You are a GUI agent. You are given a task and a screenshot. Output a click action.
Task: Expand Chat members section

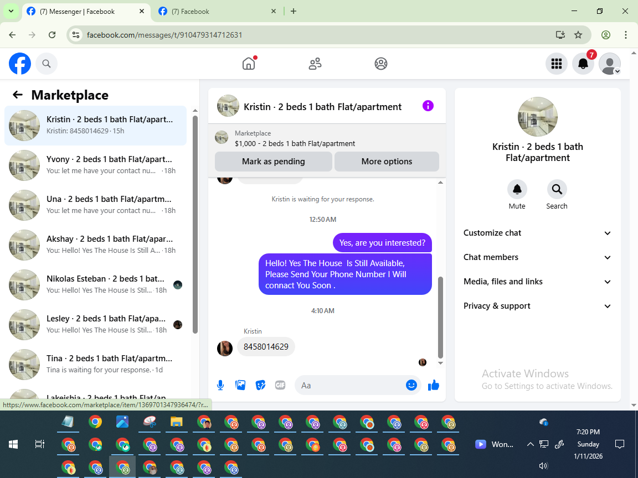coord(538,257)
